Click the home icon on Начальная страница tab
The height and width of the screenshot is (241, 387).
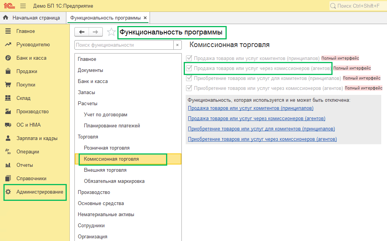coord(6,18)
